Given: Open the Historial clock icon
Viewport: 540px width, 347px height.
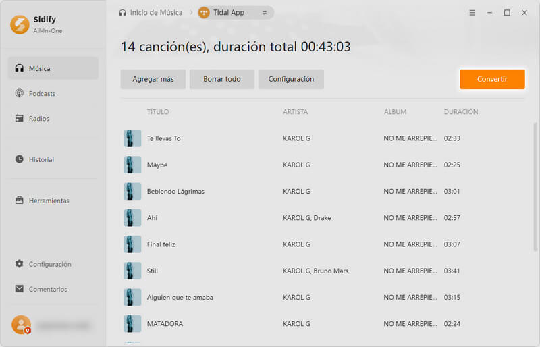Looking at the screenshot, I should point(20,159).
